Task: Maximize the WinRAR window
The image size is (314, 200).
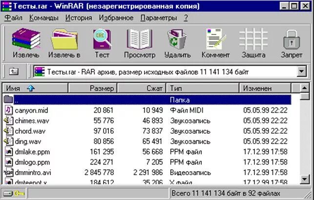Action: tap(294, 6)
